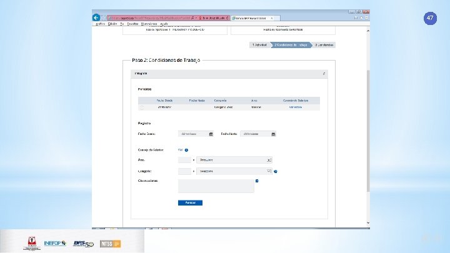The height and width of the screenshot is (253, 450).
Task: Click the info icon beside Observaciones box
Action: coord(257,181)
